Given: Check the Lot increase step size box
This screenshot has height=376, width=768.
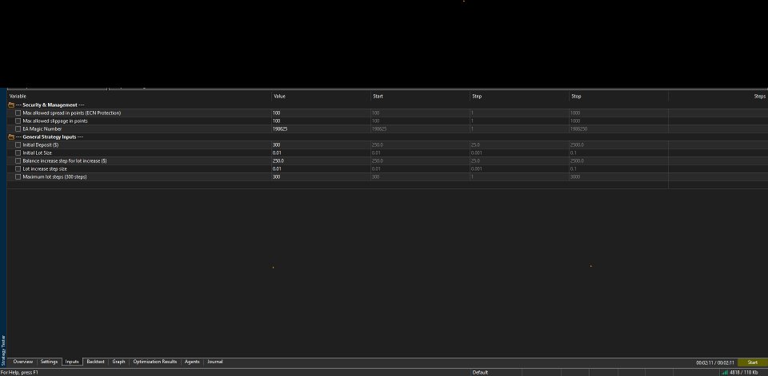Looking at the screenshot, I should pos(18,168).
